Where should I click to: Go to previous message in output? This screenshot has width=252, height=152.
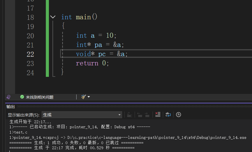(x=140, y=115)
